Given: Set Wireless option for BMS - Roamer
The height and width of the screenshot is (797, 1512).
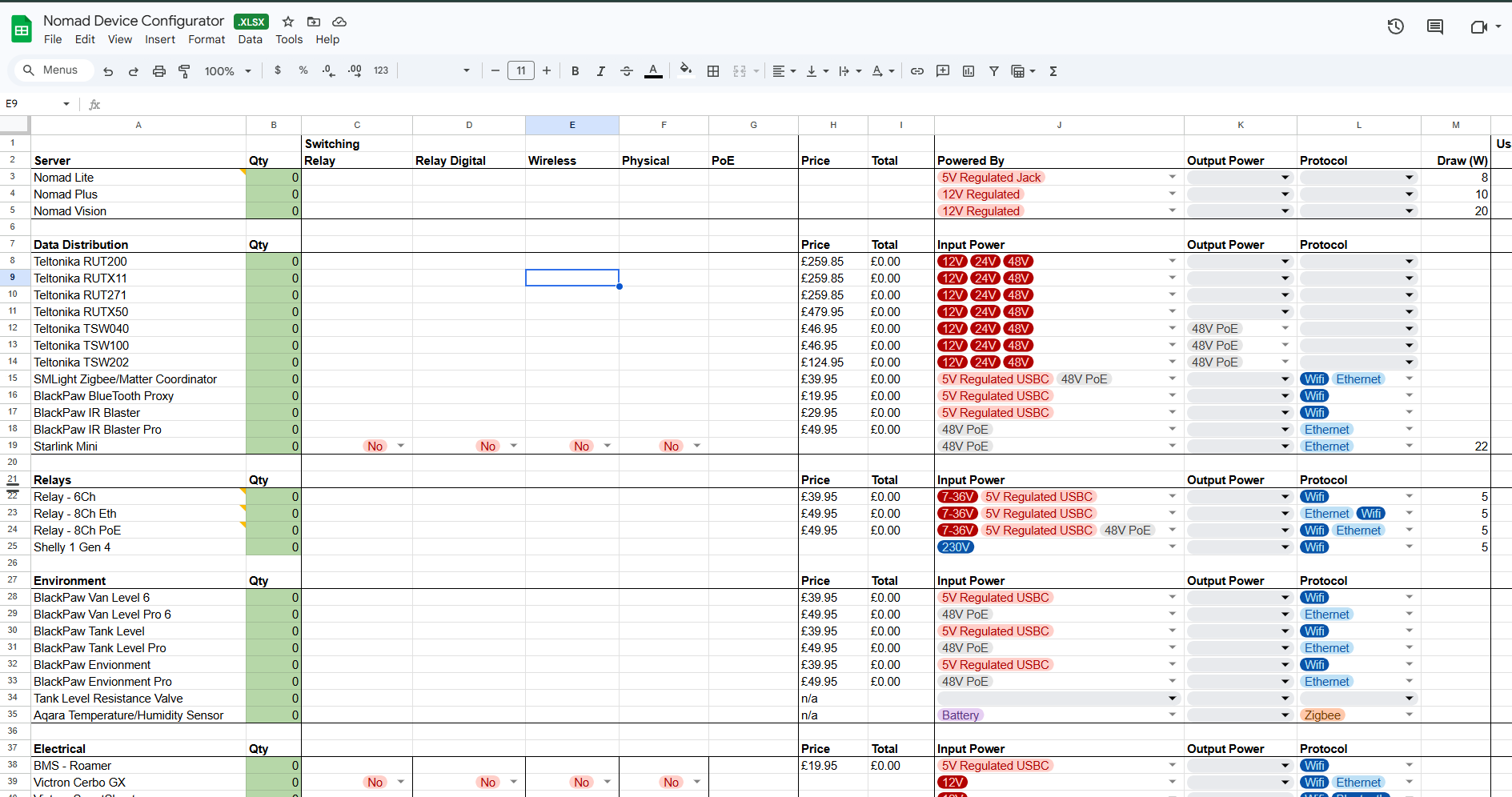Looking at the screenshot, I should point(572,765).
